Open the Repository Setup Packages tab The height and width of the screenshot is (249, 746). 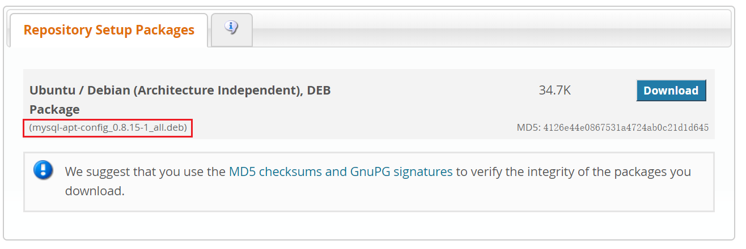109,30
